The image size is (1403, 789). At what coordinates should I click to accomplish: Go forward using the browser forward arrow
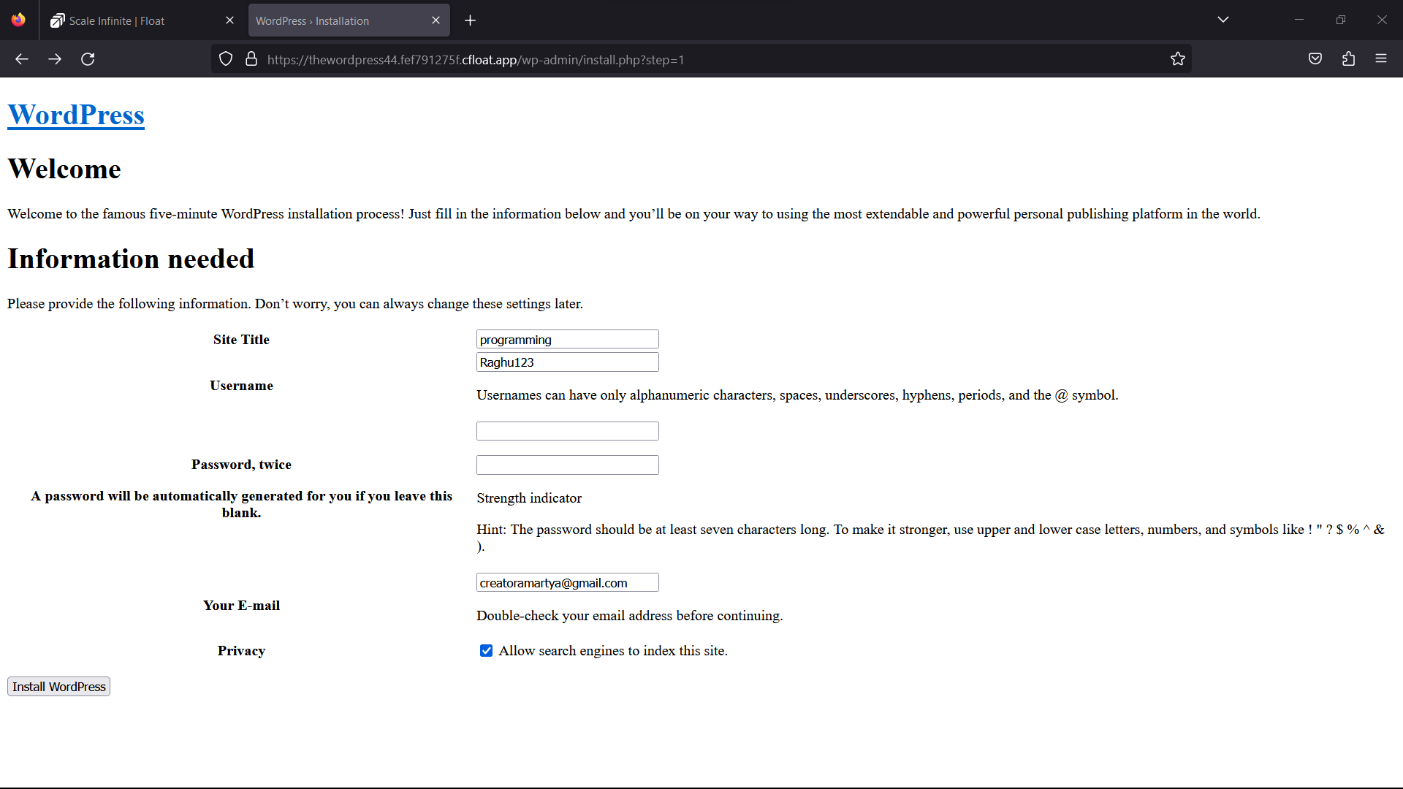(55, 59)
